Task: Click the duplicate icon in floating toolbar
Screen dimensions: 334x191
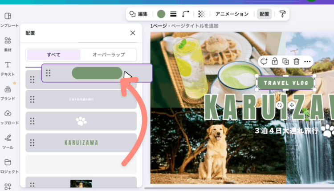Action: (285, 62)
